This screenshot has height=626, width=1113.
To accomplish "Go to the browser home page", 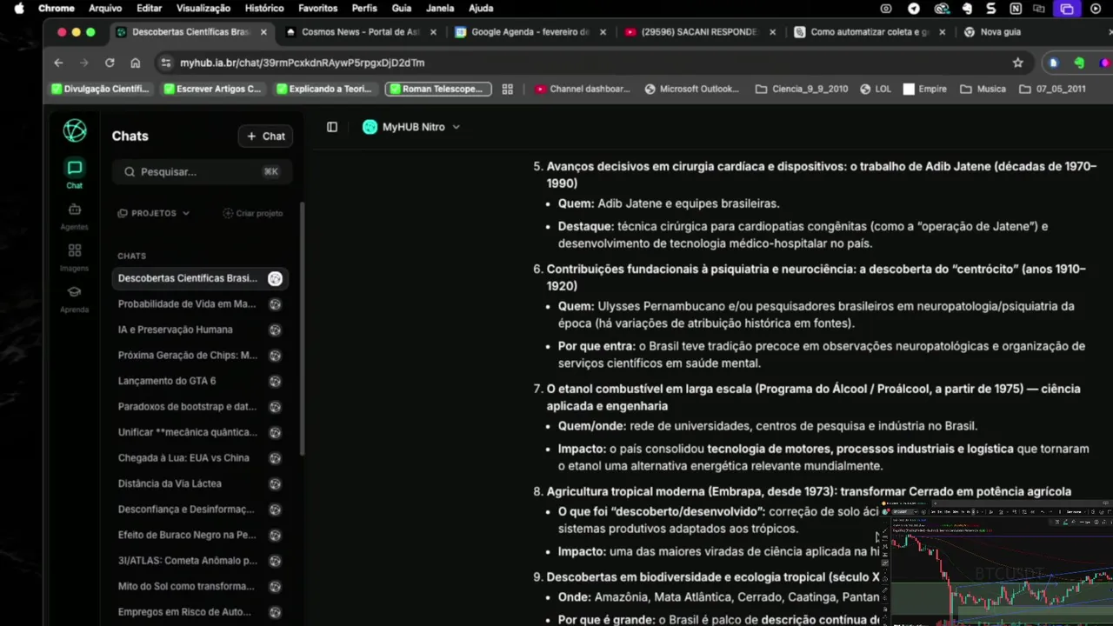I will pos(135,63).
